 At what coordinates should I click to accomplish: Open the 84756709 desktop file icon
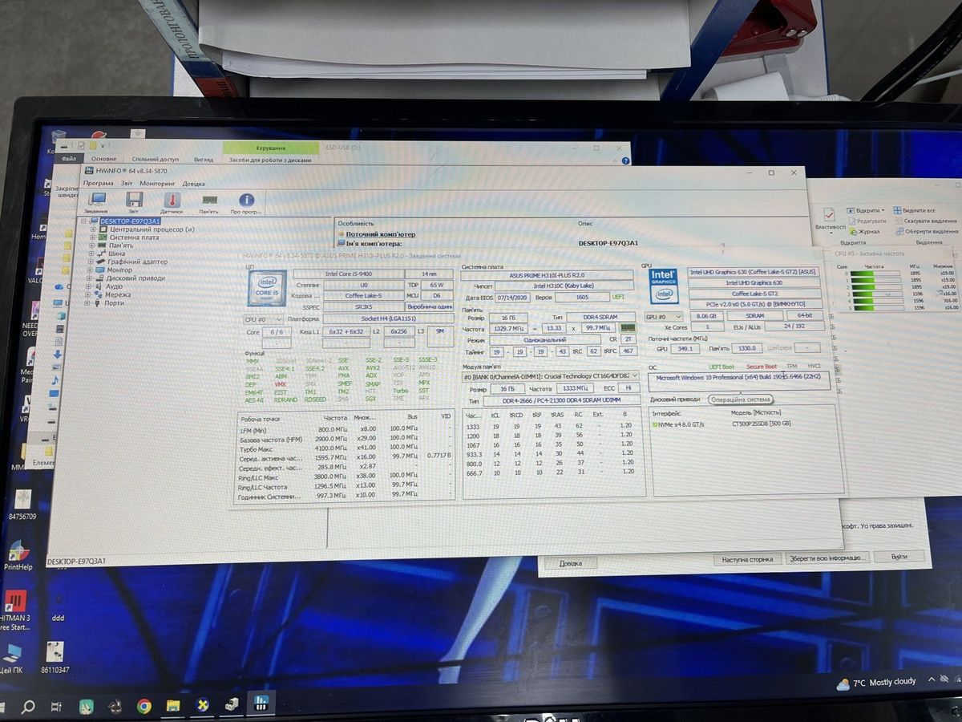[x=22, y=505]
